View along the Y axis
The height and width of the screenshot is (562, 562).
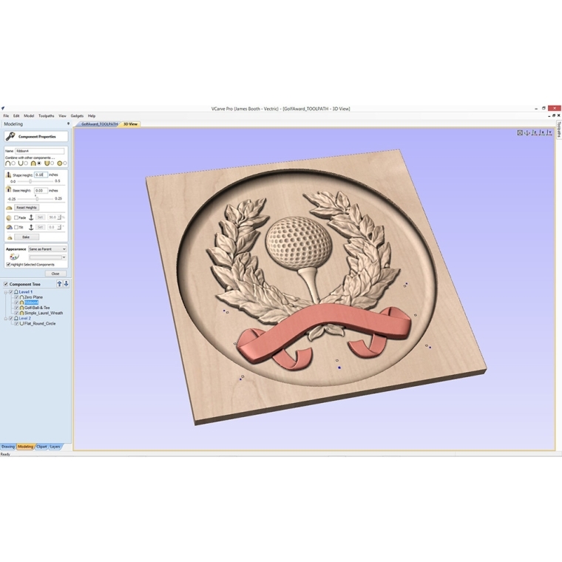click(x=549, y=133)
